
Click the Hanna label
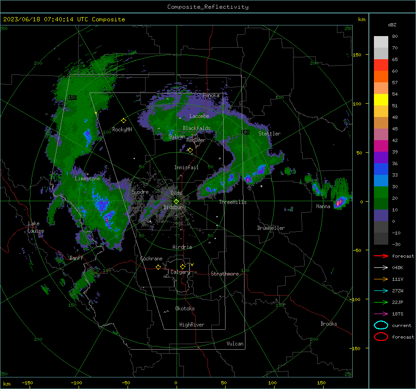(323, 206)
